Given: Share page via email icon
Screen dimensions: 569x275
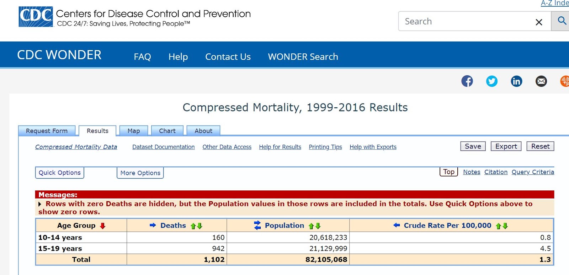Looking at the screenshot, I should 541,81.
